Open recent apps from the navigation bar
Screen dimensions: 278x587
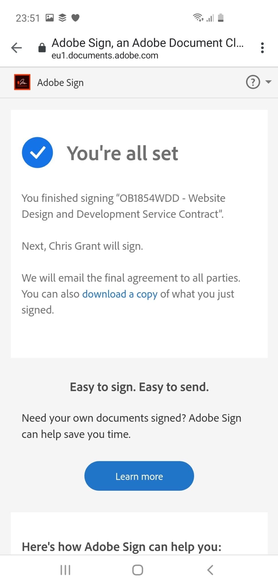65,570
